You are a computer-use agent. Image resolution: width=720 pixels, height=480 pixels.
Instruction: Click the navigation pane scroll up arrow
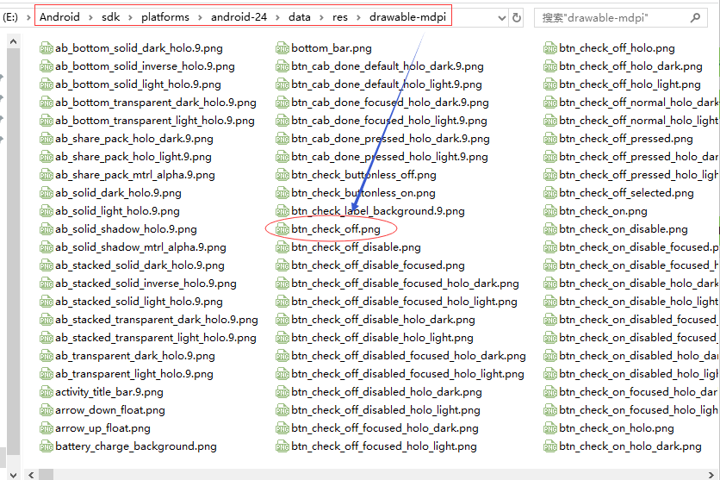(13, 42)
